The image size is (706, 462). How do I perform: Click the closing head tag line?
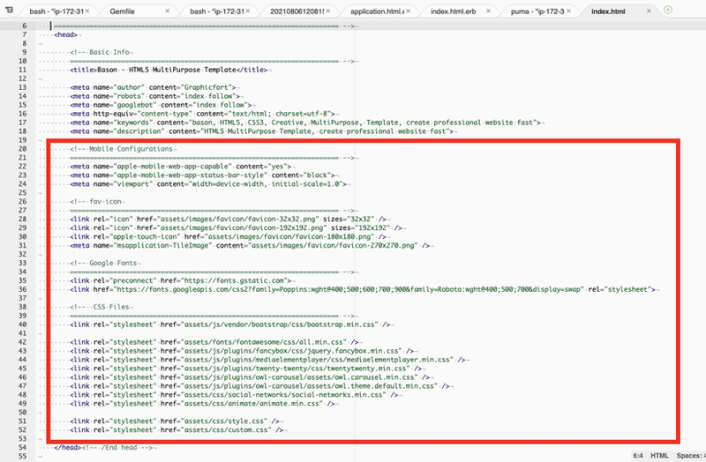(x=103, y=448)
